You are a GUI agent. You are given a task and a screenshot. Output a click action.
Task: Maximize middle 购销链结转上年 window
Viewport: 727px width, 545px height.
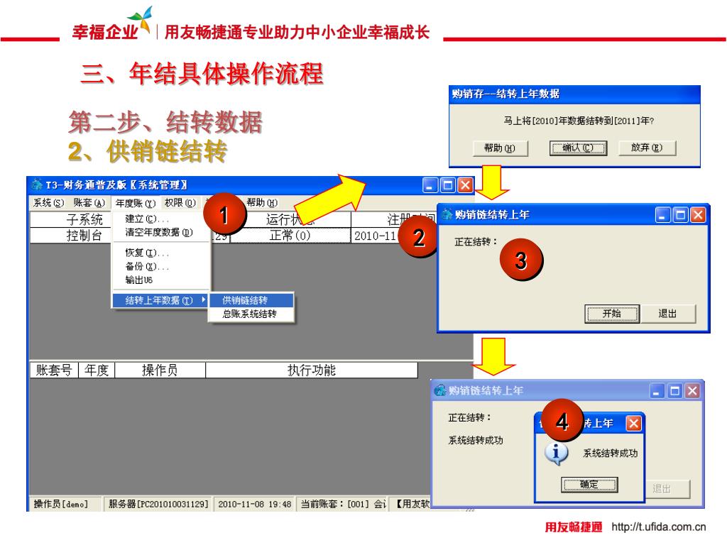coord(680,214)
